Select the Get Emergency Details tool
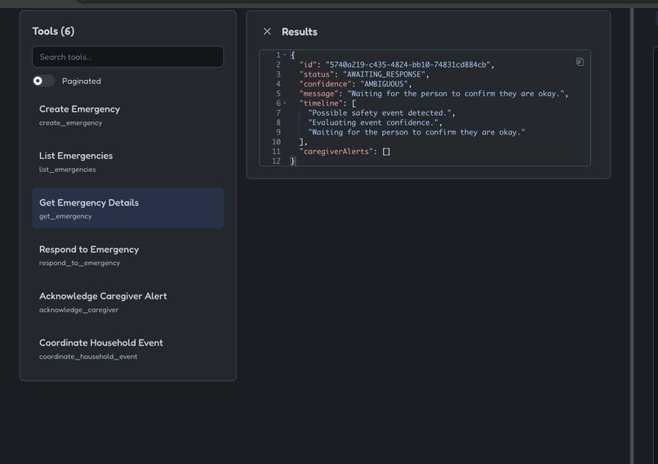The image size is (658, 464). (x=127, y=208)
